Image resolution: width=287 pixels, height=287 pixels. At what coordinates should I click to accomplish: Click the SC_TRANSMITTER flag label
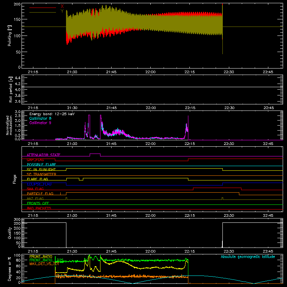42,174
